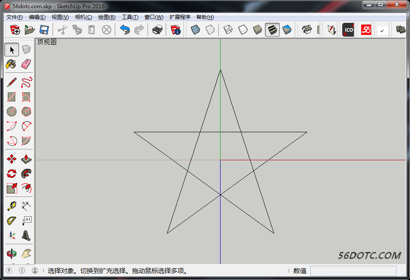Pick the Eraser tool
410x280 pixels.
point(26,65)
